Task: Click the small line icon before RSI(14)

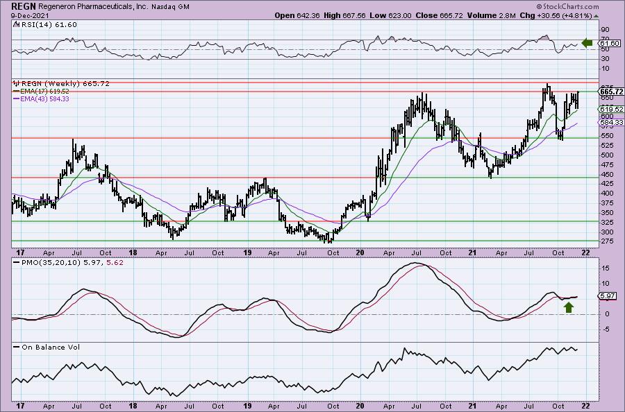Action: (x=16, y=24)
